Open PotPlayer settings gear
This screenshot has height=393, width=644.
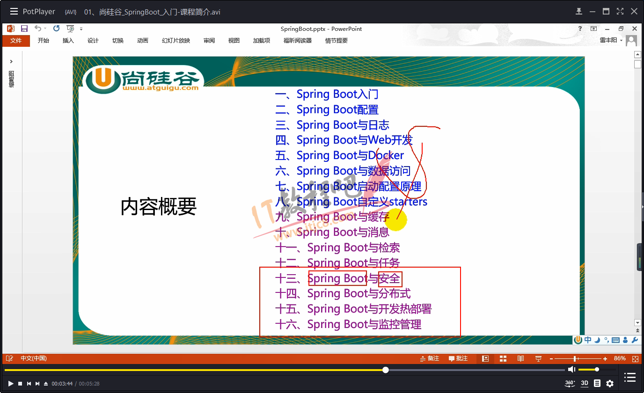610,383
